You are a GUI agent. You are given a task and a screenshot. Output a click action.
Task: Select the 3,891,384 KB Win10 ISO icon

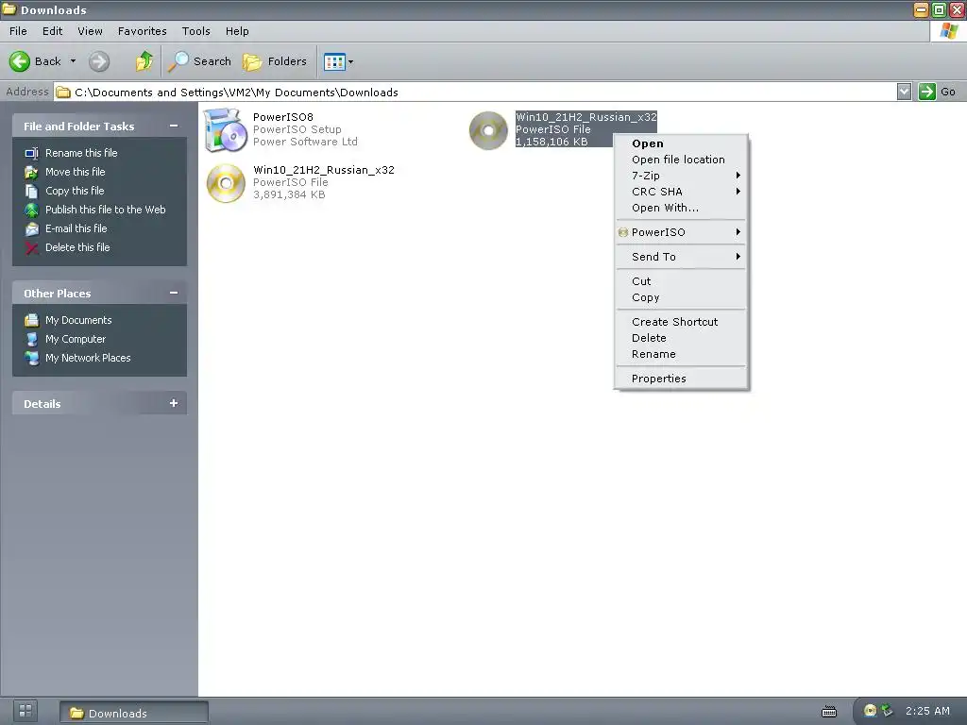click(226, 183)
